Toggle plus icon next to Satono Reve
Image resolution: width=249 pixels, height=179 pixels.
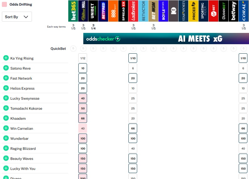pos(6,68)
